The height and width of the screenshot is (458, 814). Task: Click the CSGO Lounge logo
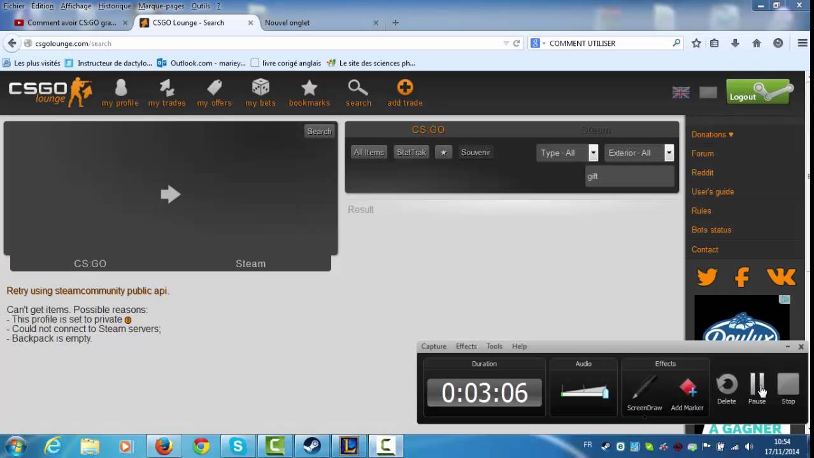[50, 92]
